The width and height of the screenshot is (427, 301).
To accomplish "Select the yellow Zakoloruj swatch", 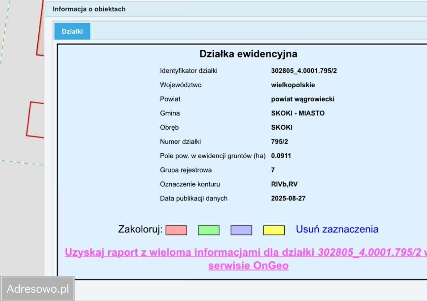I will [x=274, y=230].
